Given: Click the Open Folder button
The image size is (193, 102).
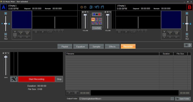Looking at the screenshot, I should click(183, 99).
